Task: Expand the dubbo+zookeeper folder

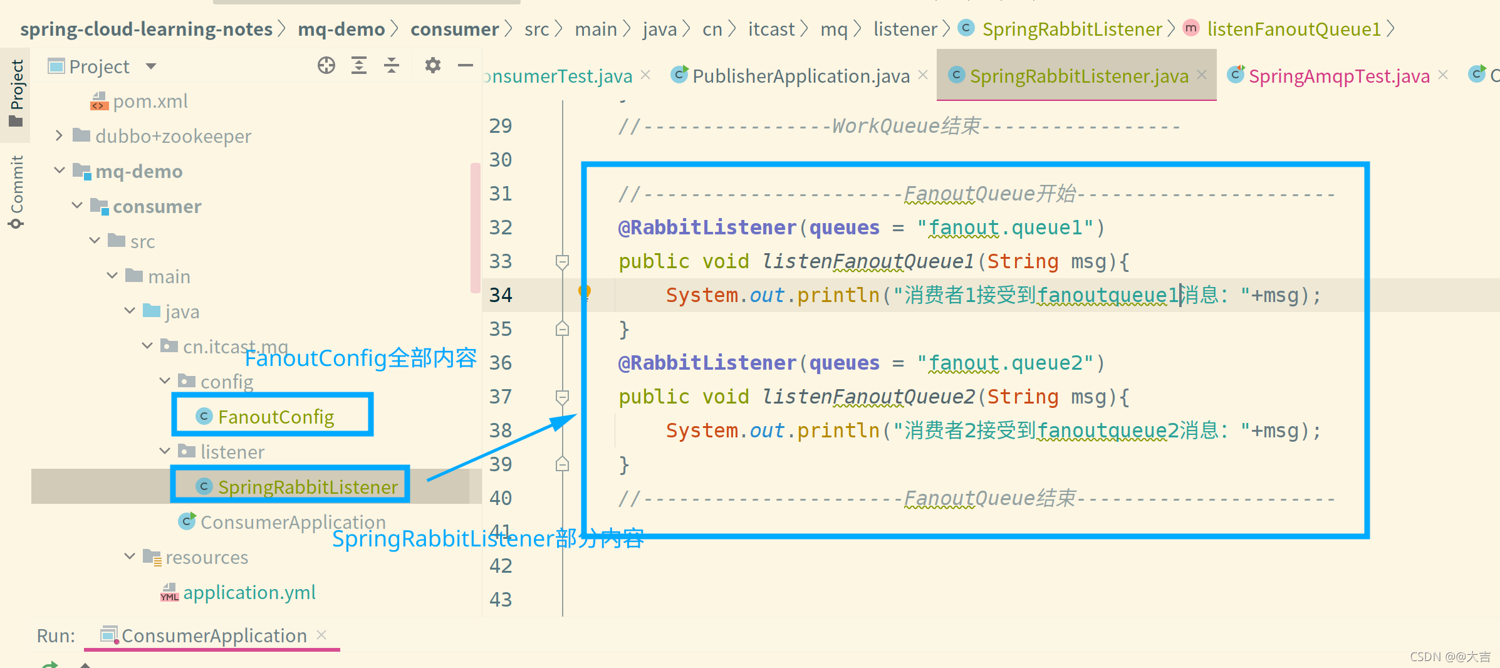Action: coord(59,135)
